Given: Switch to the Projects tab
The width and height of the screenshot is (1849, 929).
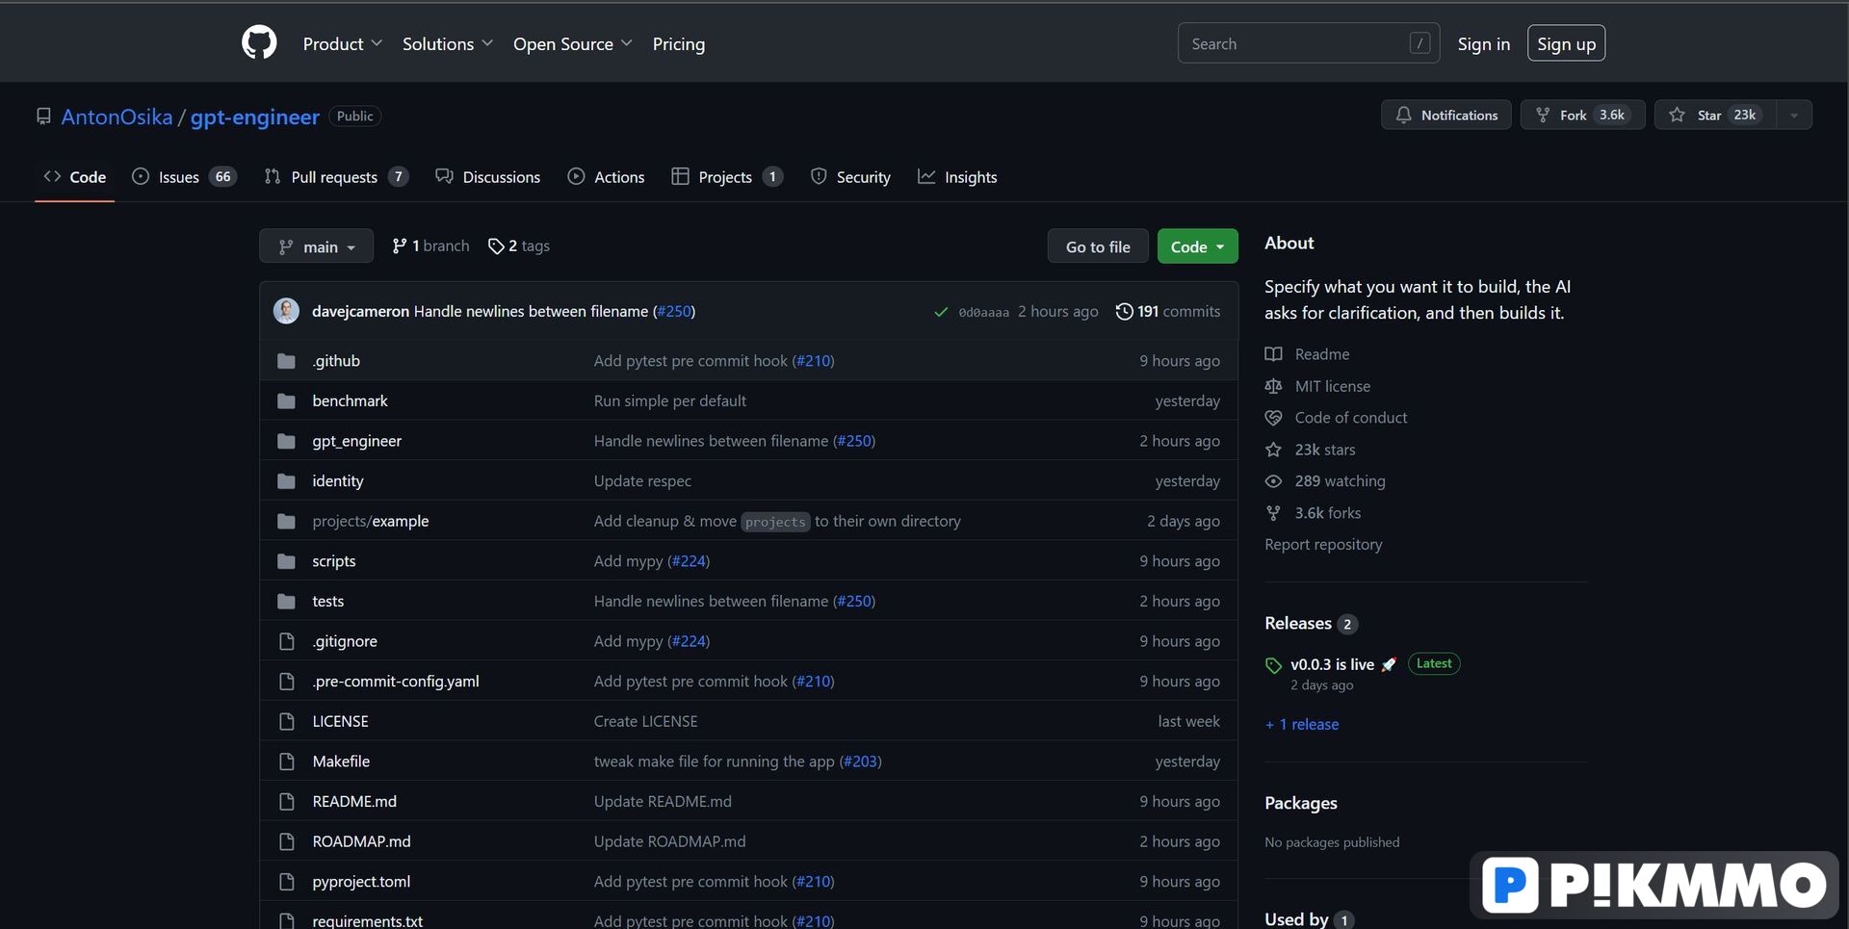Looking at the screenshot, I should click(727, 177).
